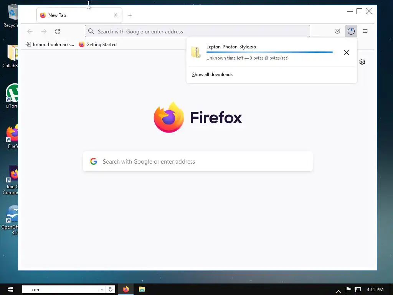Click the refresh button beside taskbar address box
The width and height of the screenshot is (393, 295).
pyautogui.click(x=110, y=290)
